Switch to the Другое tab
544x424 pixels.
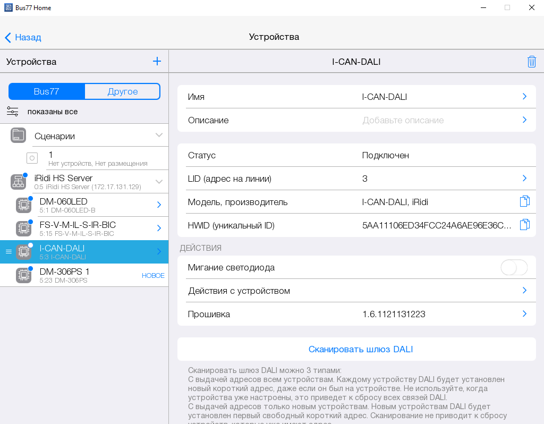coord(122,91)
